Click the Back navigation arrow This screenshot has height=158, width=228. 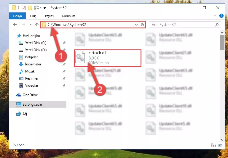coord(15,25)
